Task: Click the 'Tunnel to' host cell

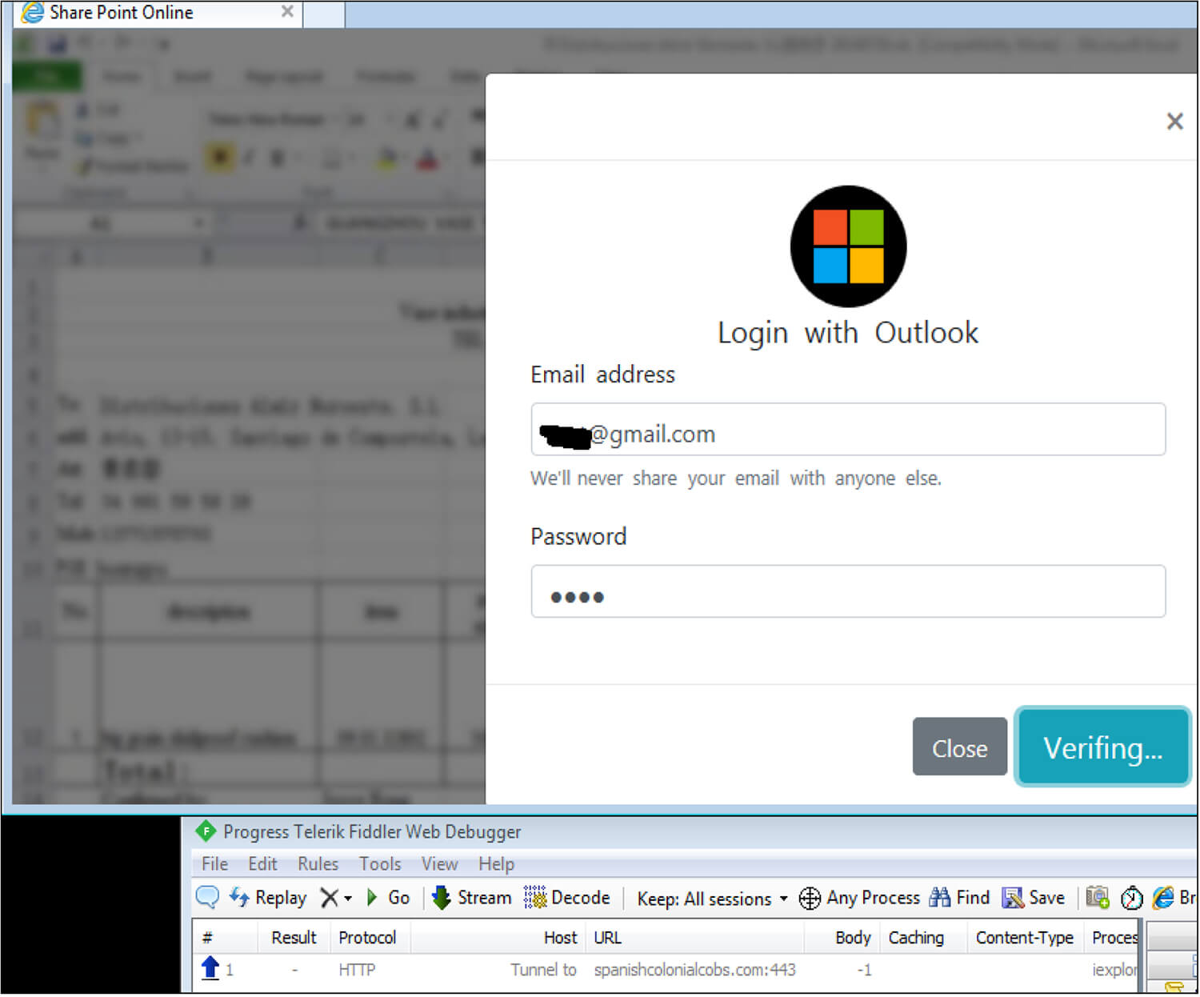Action: coord(543,970)
